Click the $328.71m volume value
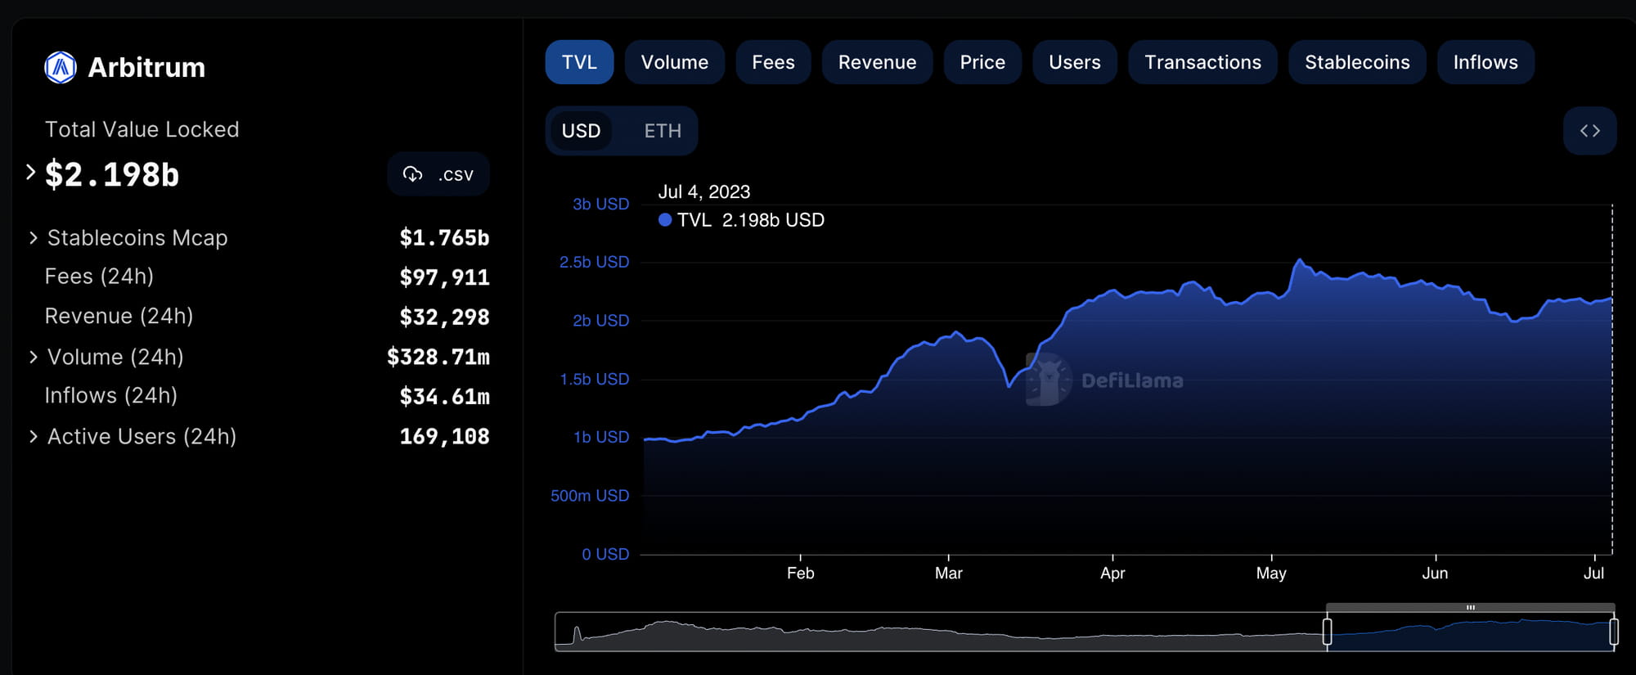 (x=438, y=357)
